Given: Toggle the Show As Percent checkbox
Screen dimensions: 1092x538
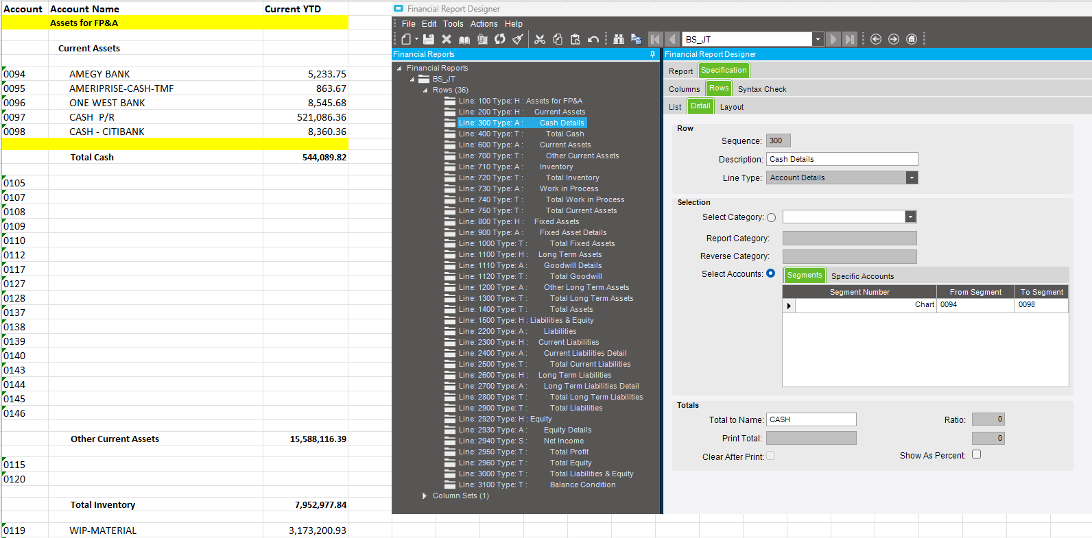Looking at the screenshot, I should point(977,454).
